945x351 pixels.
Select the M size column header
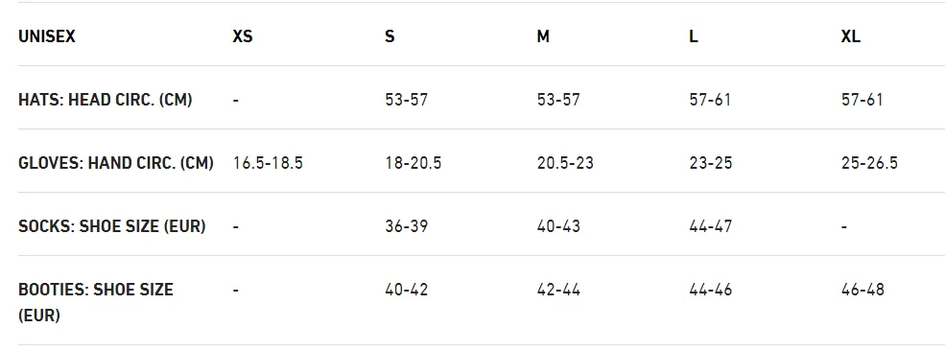tap(543, 36)
